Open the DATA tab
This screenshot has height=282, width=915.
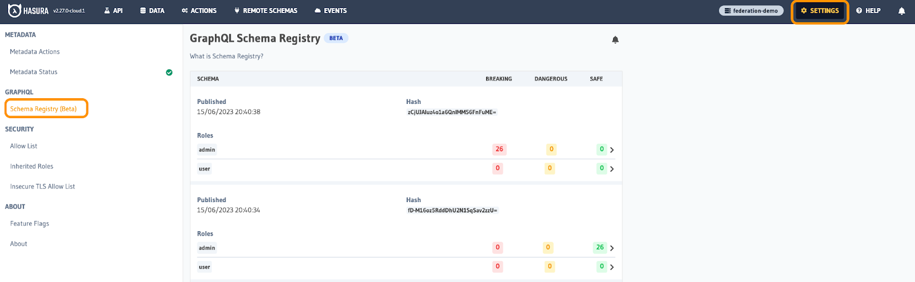click(152, 11)
